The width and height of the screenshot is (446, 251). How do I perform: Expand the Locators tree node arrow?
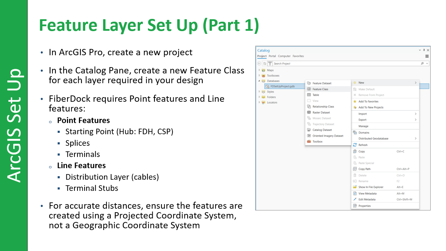[259, 102]
